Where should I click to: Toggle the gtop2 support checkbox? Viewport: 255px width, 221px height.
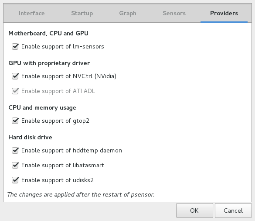pos(15,121)
